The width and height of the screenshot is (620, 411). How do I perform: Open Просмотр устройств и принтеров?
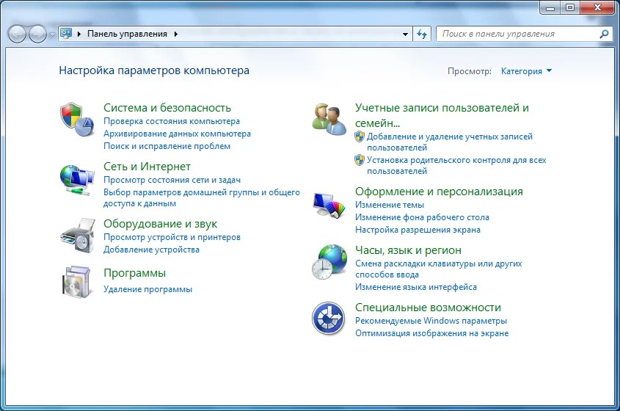coord(172,237)
